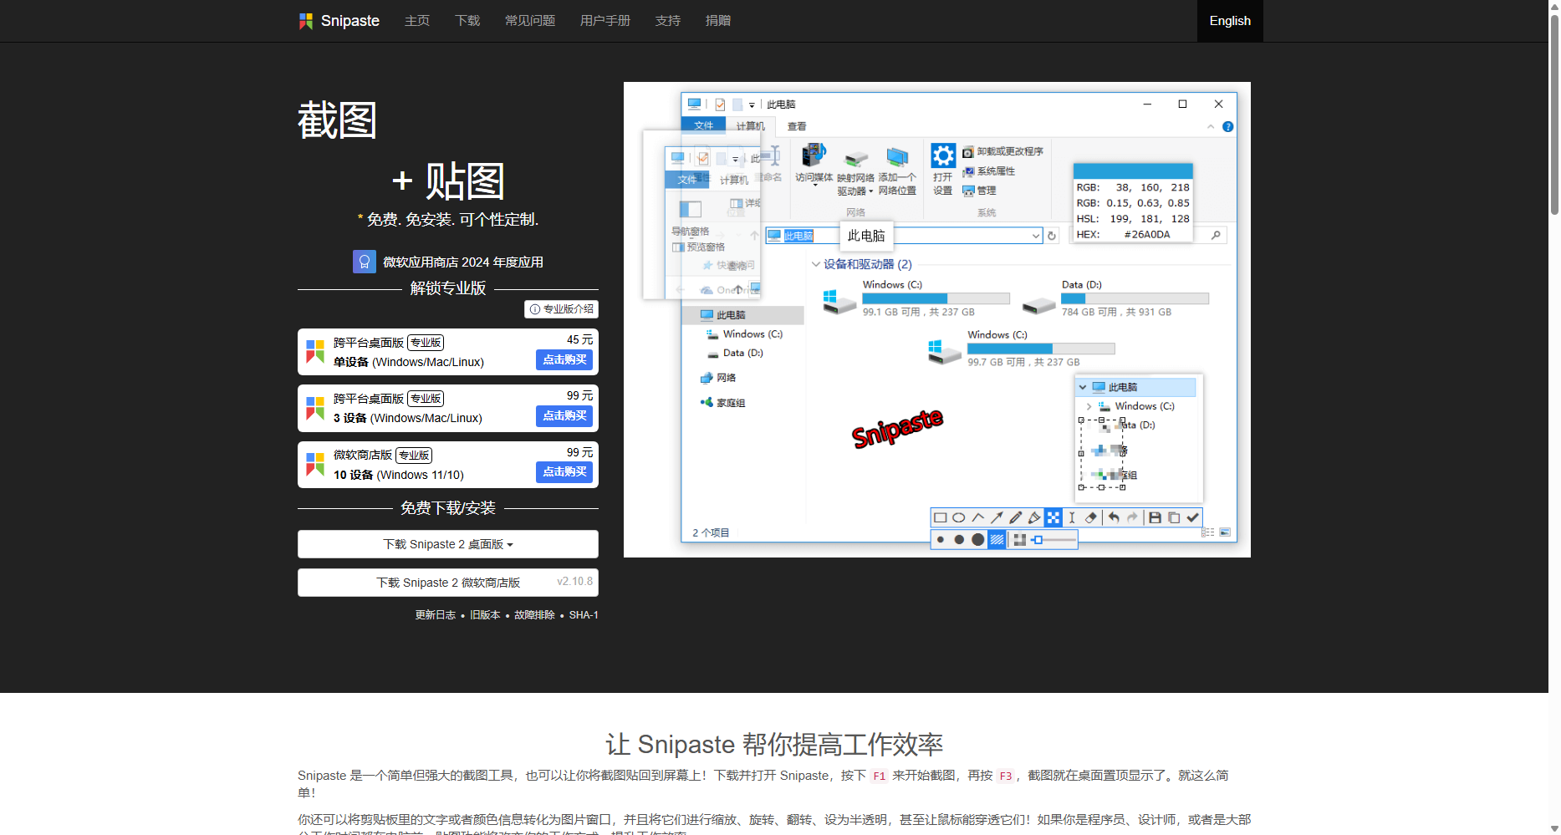The width and height of the screenshot is (1561, 835).
Task: Select the pencil tool in the demo screenshot toolbar
Action: click(x=1016, y=517)
